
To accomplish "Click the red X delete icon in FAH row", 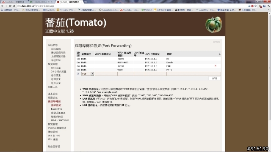I will click(216, 66).
